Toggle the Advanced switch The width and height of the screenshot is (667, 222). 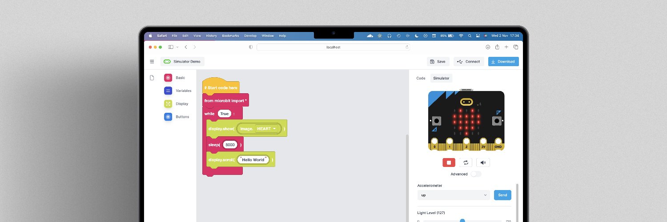click(x=476, y=174)
